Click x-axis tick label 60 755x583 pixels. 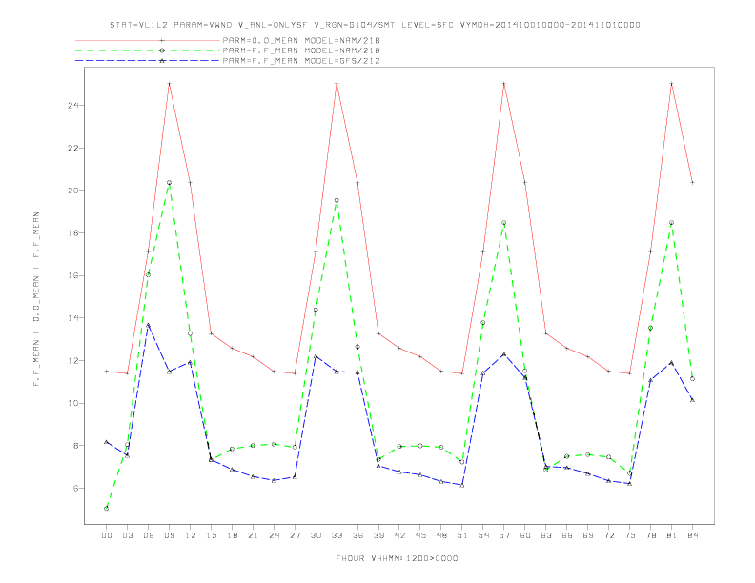(525, 535)
